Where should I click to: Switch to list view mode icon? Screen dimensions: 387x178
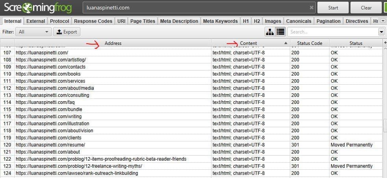click(280, 32)
